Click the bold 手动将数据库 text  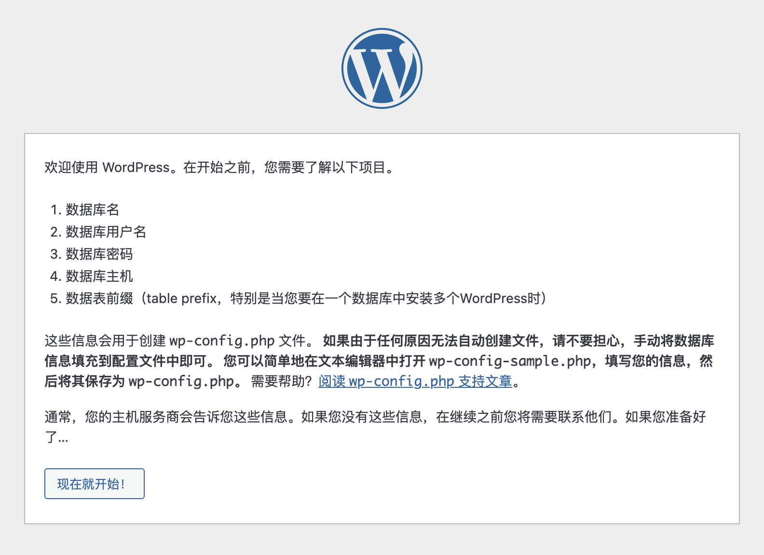[x=674, y=341]
